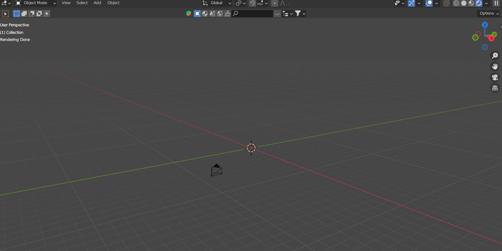Select the camera object in viewport
The image size is (502, 251).
pyautogui.click(x=216, y=170)
